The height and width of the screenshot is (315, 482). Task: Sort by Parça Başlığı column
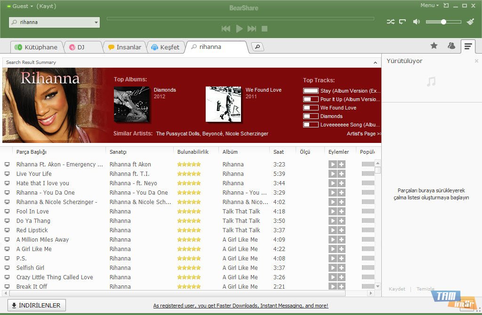[32, 152]
